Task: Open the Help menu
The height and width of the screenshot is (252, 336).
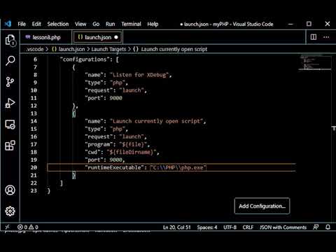Action: (x=153, y=24)
